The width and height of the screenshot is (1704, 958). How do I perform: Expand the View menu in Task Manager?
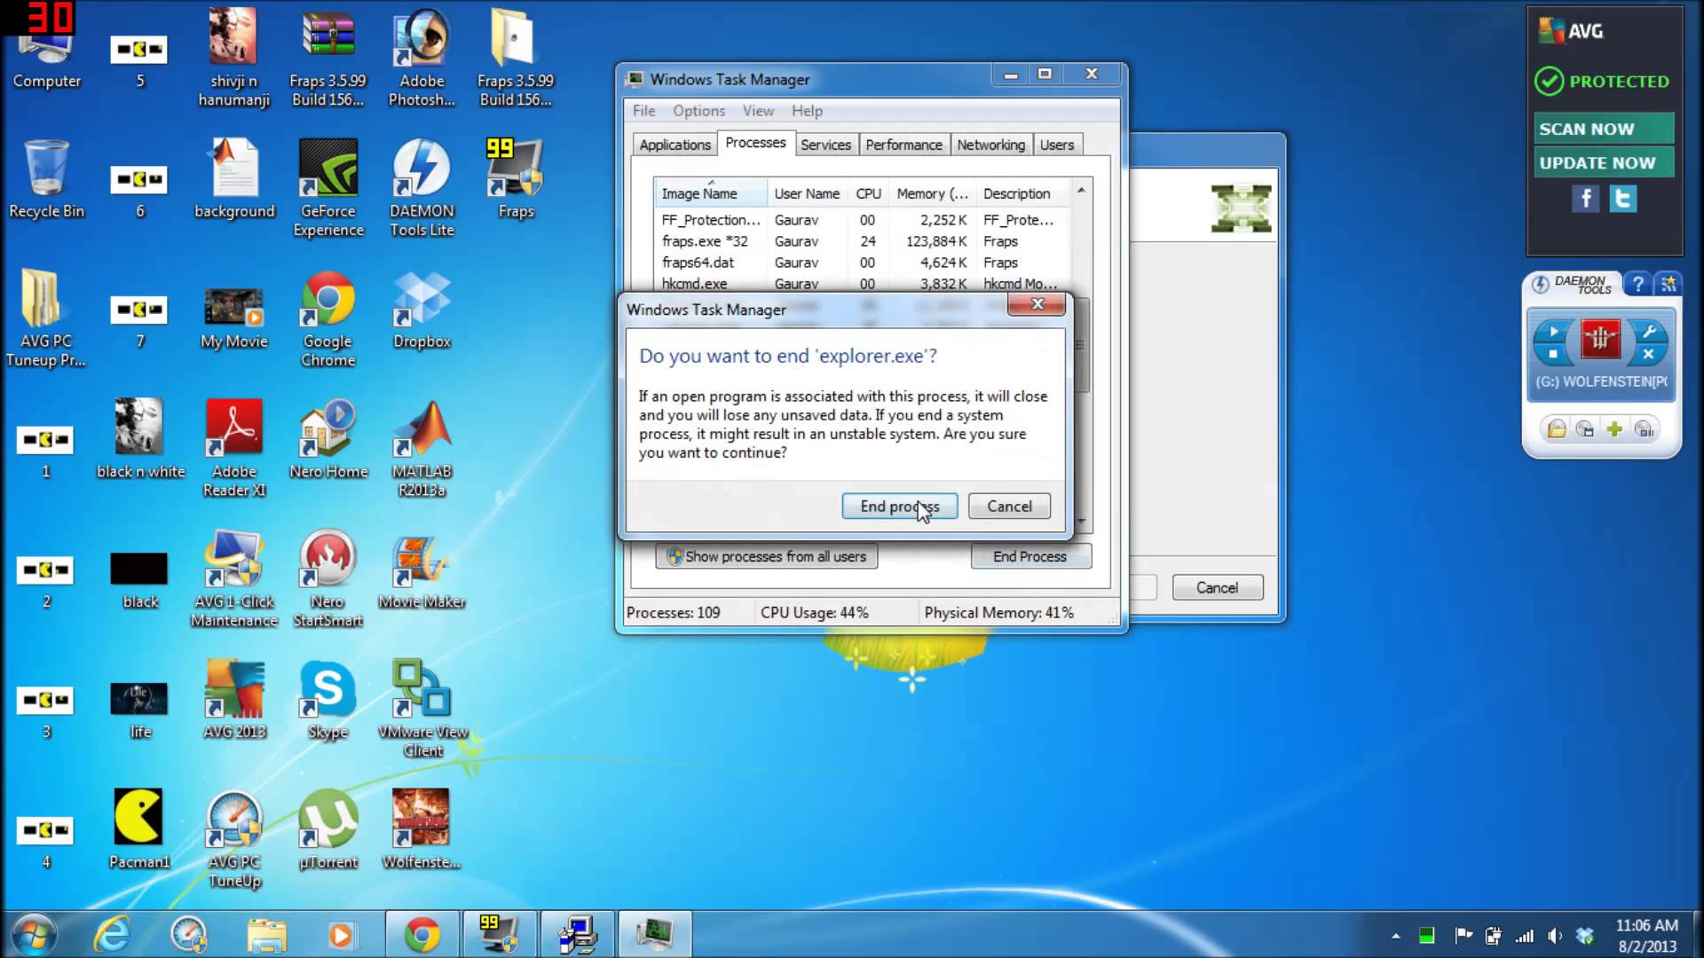pos(757,110)
